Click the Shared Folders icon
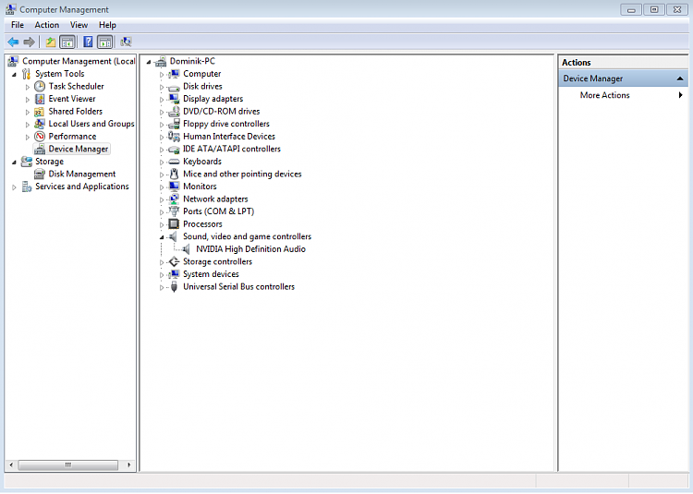Screen dimensions: 693x494 (x=40, y=111)
